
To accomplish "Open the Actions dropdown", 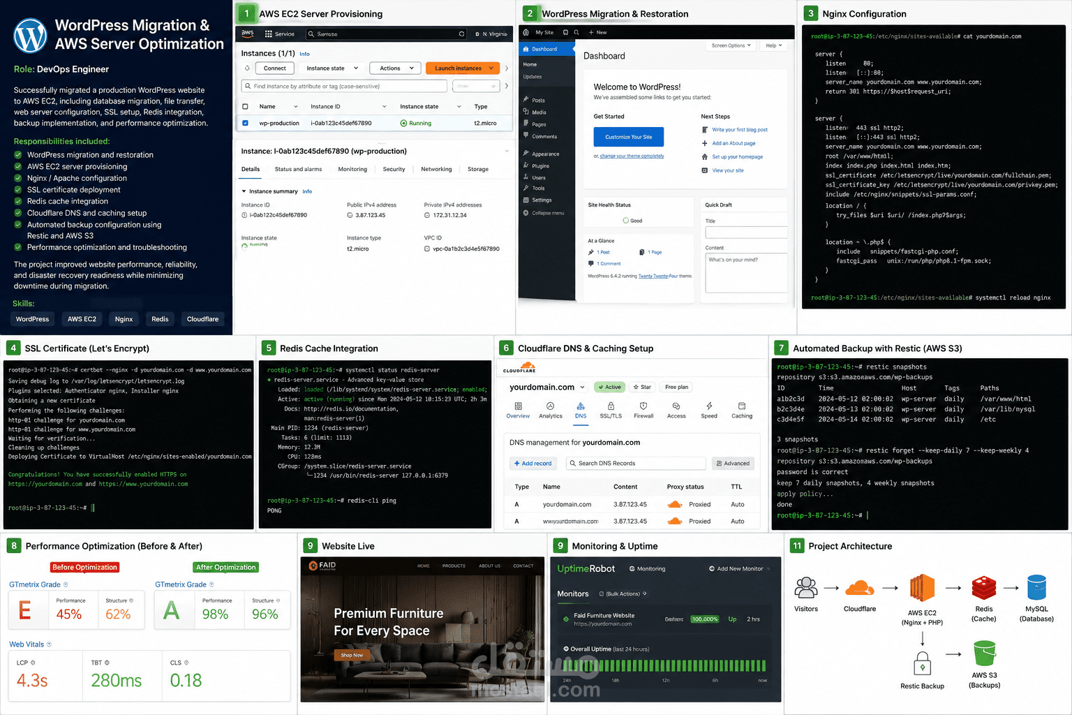I will coord(395,68).
